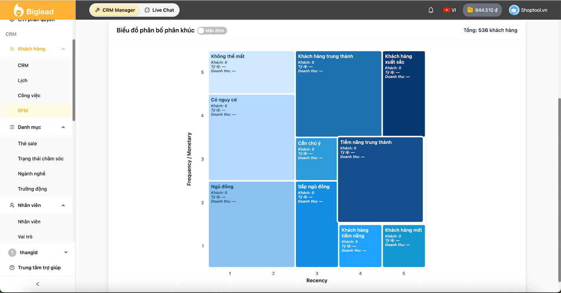The width and height of the screenshot is (561, 293).
Task: Click the Nhân viên person icon
Action: point(12,205)
